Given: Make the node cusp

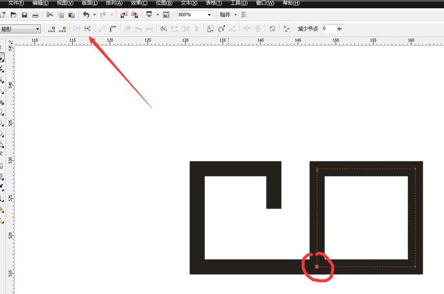Looking at the screenshot, I should (x=127, y=29).
